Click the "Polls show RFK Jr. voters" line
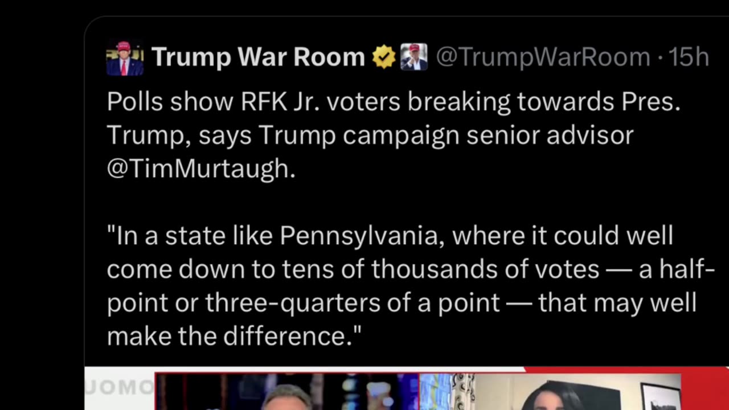Image resolution: width=729 pixels, height=410 pixels. (393, 102)
